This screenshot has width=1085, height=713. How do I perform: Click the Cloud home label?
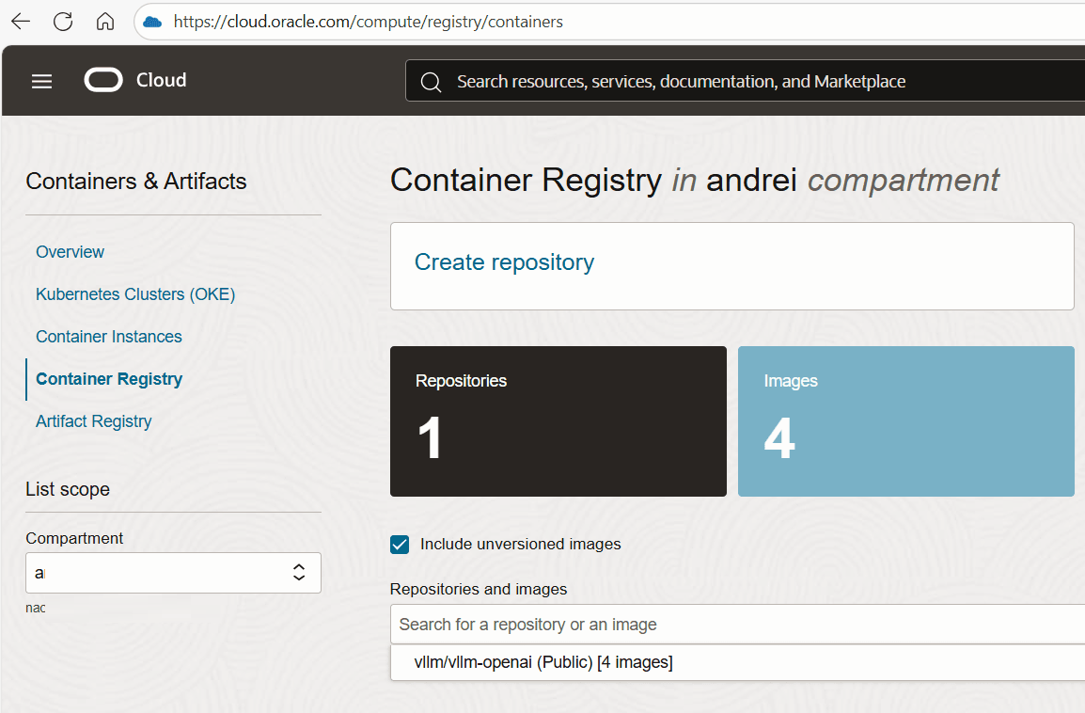click(x=161, y=80)
